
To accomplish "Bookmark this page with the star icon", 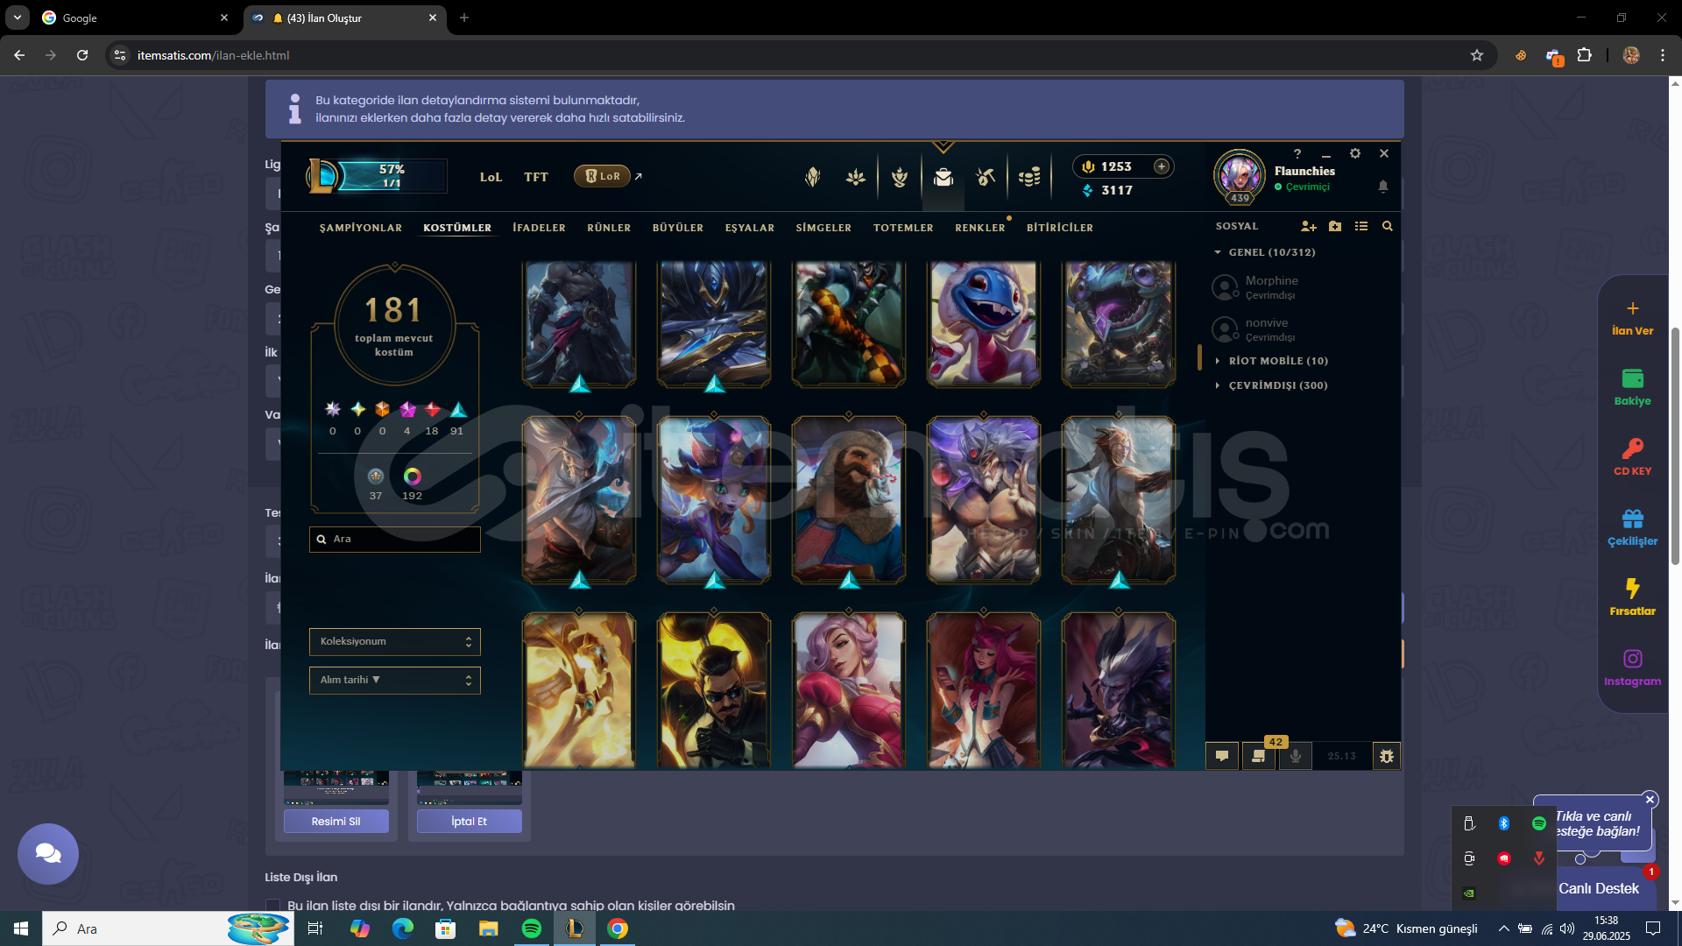I will 1477,55.
